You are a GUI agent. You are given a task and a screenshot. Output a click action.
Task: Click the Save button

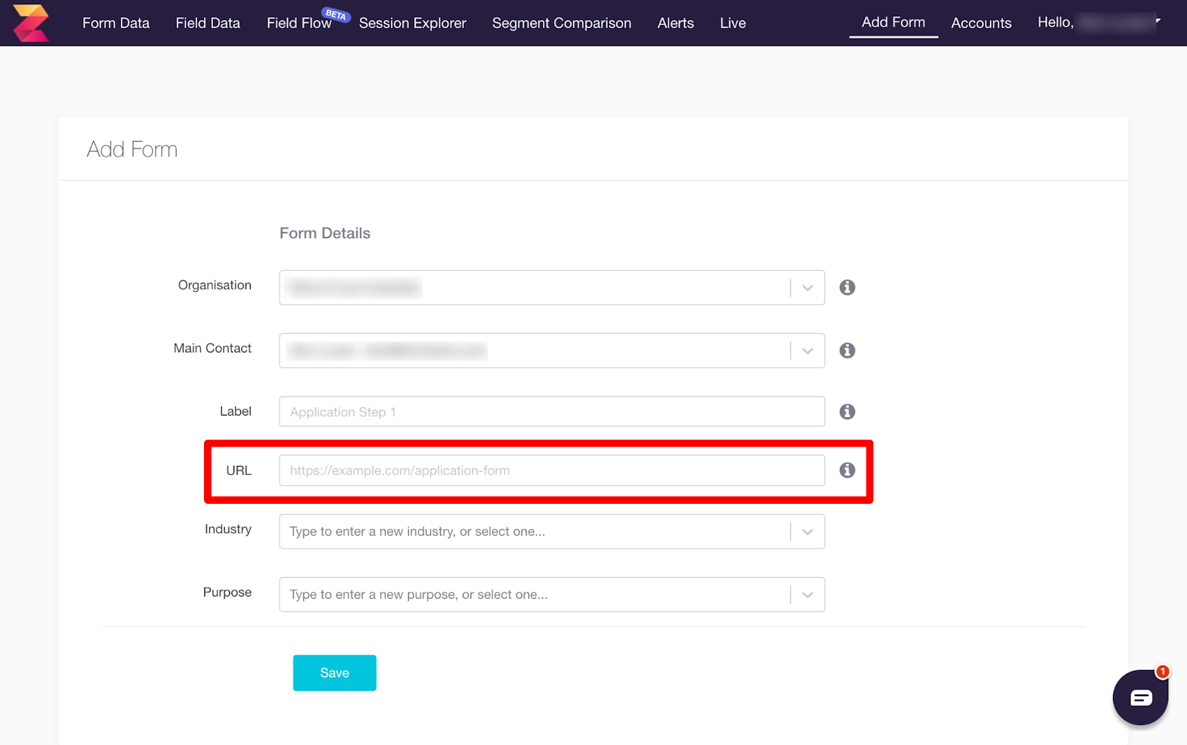tap(335, 672)
